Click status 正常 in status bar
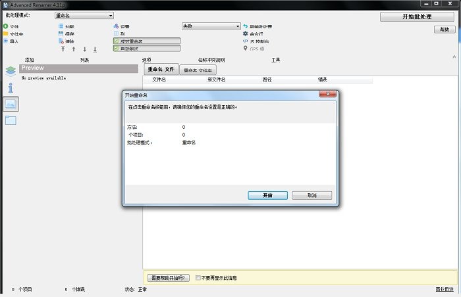The height and width of the screenshot is (297, 461). click(x=142, y=289)
